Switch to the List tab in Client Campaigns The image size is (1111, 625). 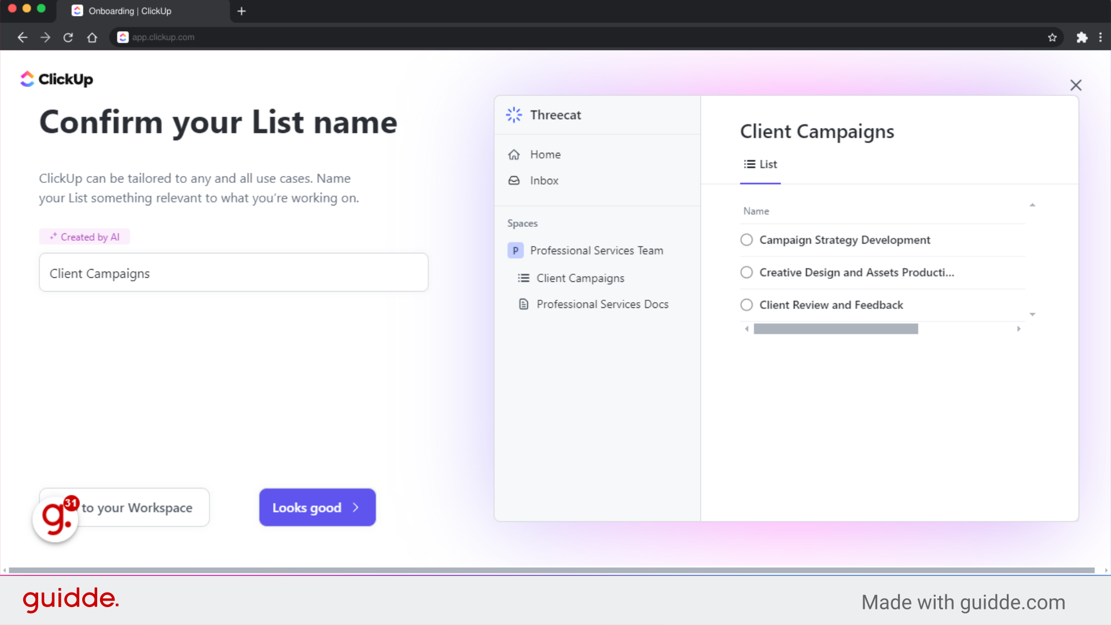760,164
